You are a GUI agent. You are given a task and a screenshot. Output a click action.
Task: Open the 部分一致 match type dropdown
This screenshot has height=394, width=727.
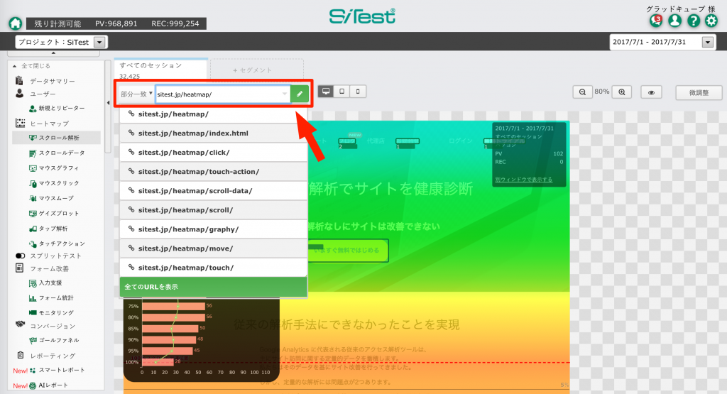(x=136, y=94)
